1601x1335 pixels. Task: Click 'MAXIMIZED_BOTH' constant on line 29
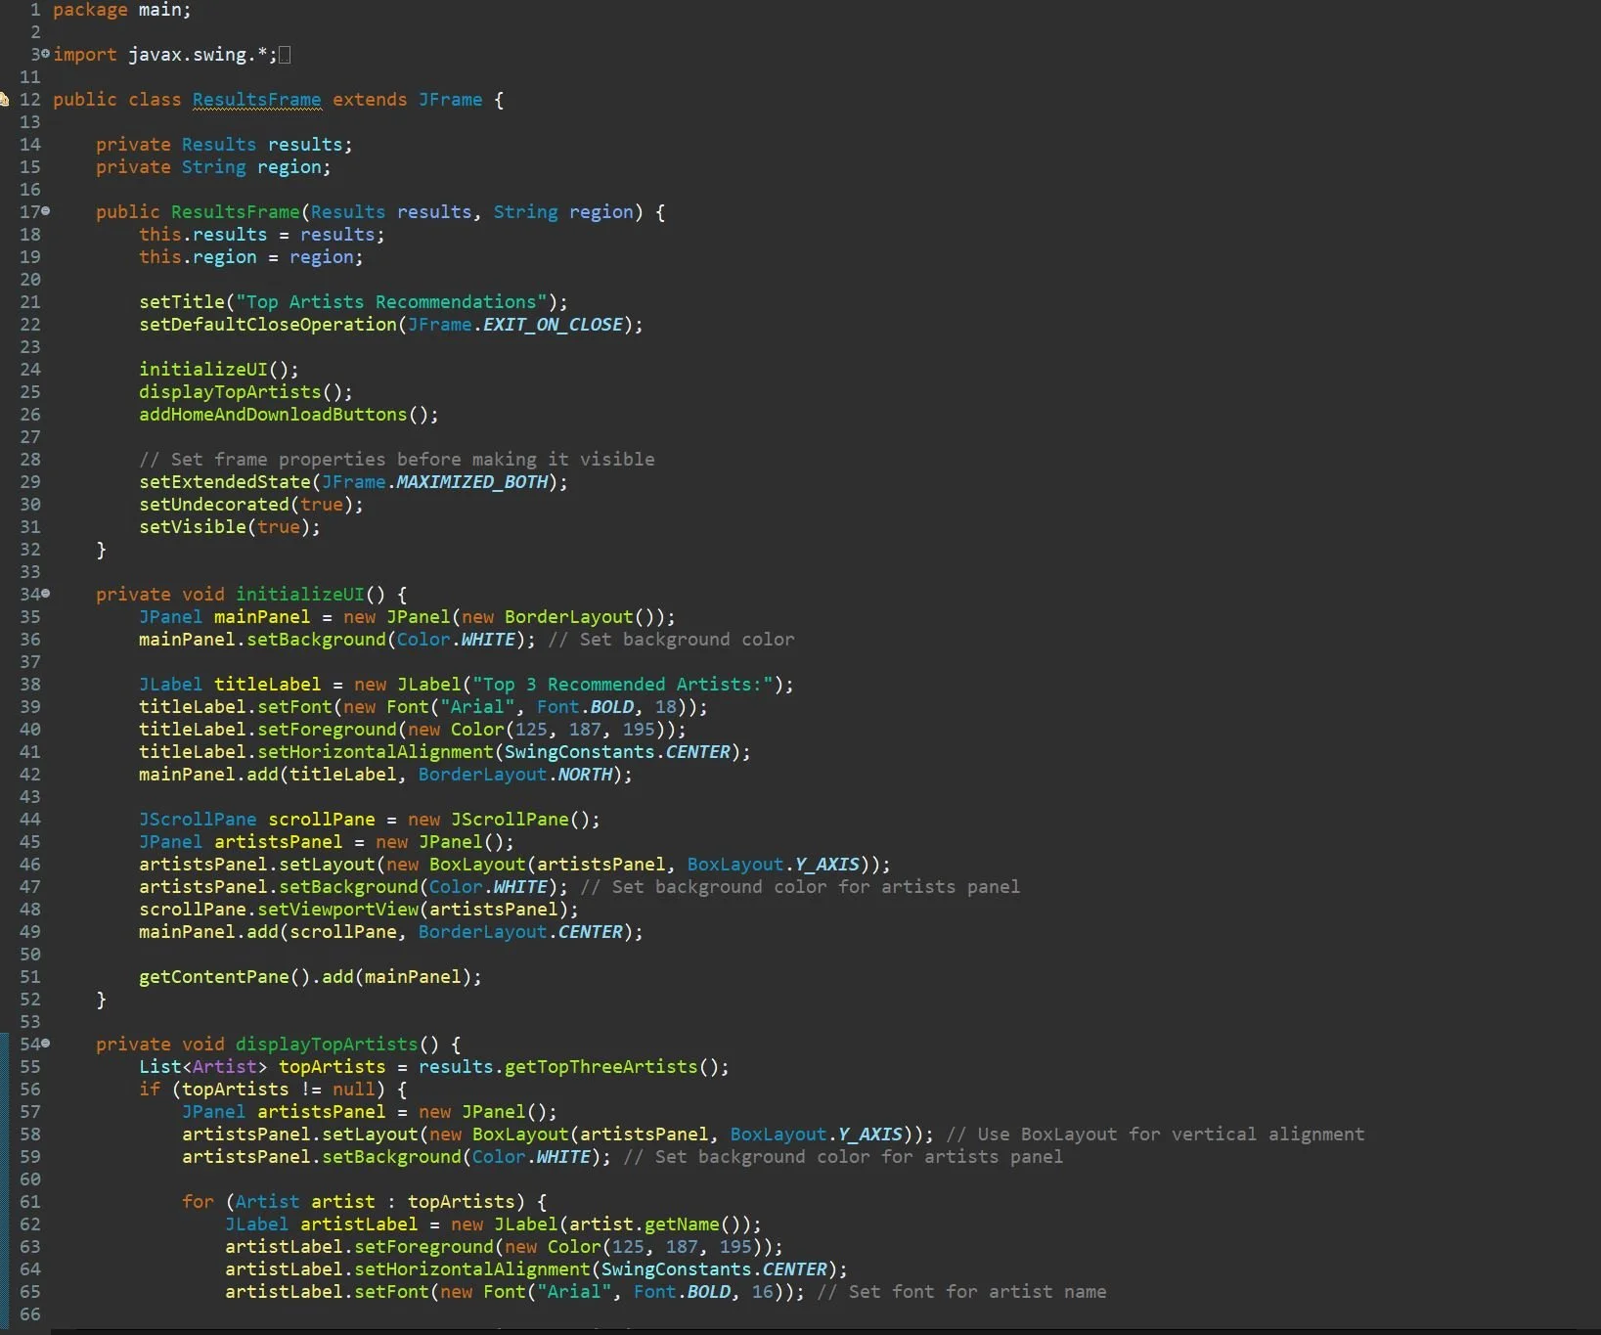[472, 482]
